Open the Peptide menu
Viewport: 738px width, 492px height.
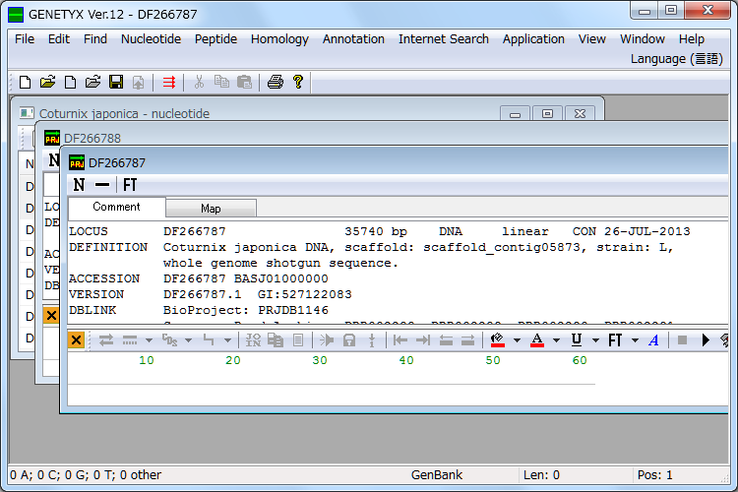[x=216, y=39]
